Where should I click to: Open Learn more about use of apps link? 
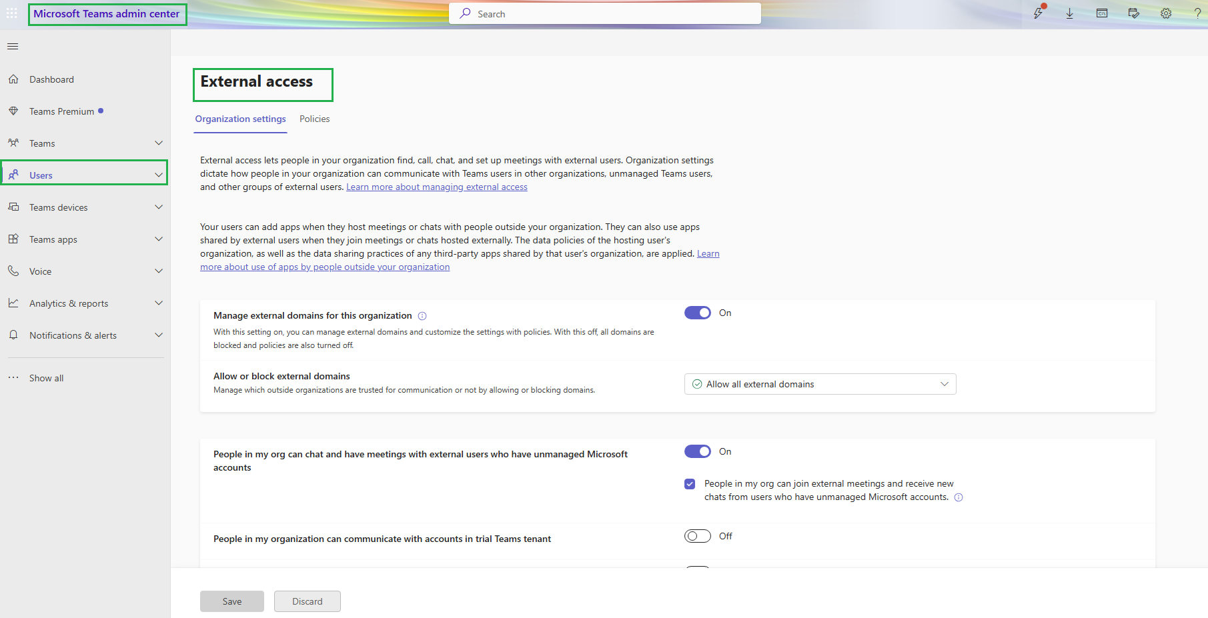click(x=325, y=267)
